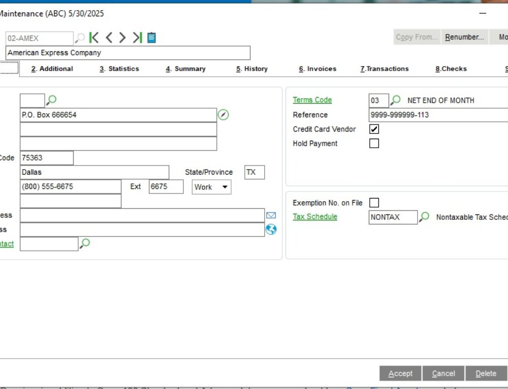
Task: Check Exemption No. on File
Action: [374, 203]
